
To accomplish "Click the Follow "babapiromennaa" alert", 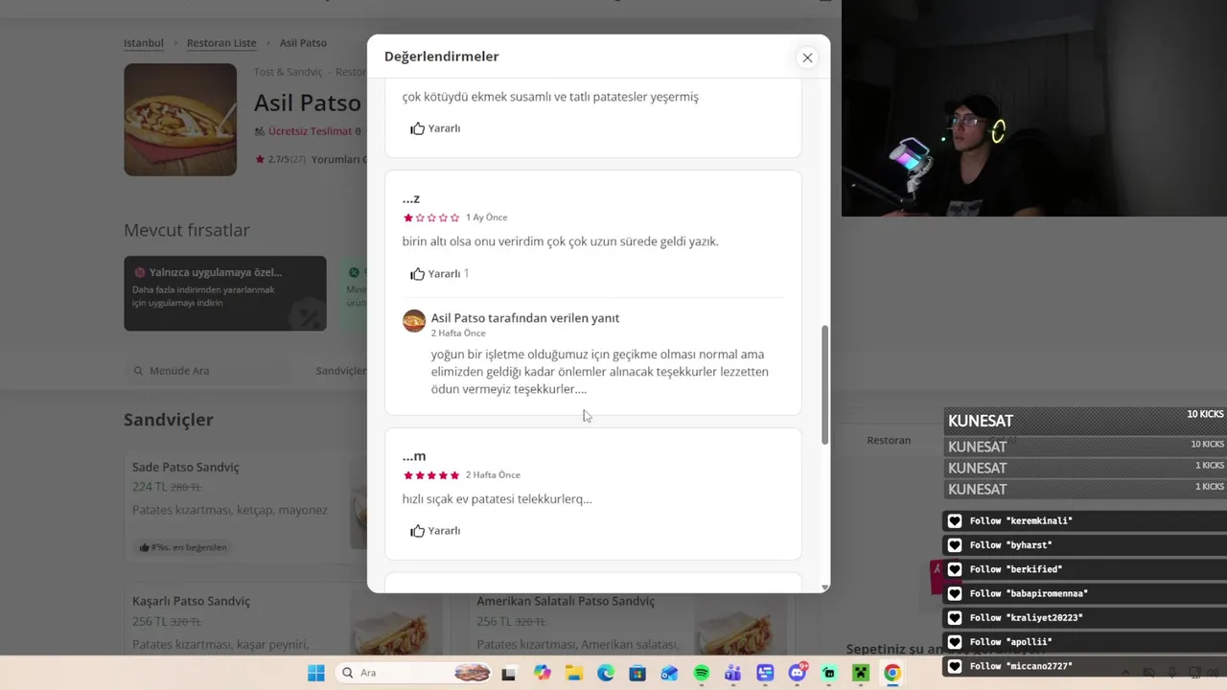I will (1085, 593).
